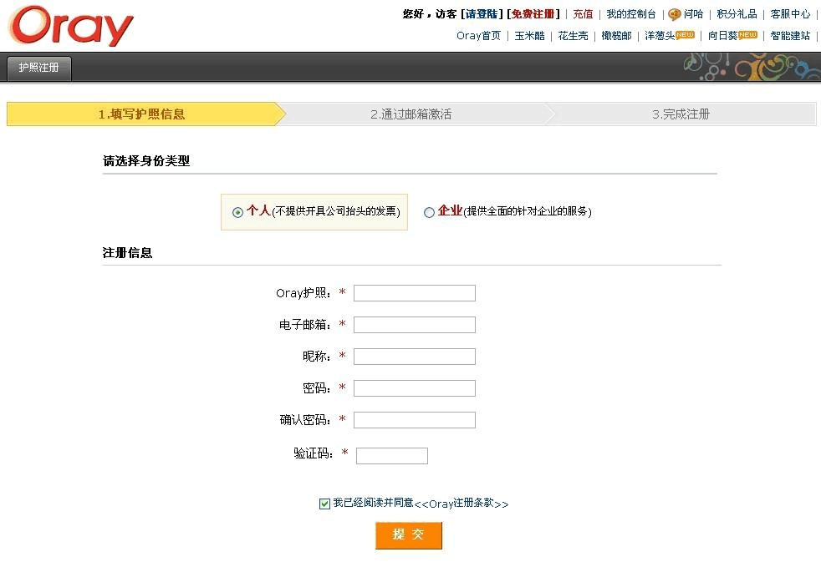
Task: Click step 2.通过邮箱激活
Action: pyautogui.click(x=410, y=114)
